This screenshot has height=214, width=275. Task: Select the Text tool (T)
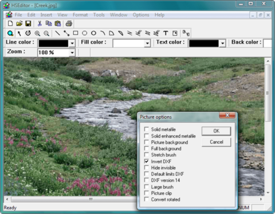click(x=166, y=33)
